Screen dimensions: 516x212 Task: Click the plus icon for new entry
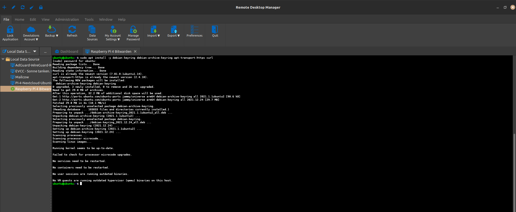[4, 7]
